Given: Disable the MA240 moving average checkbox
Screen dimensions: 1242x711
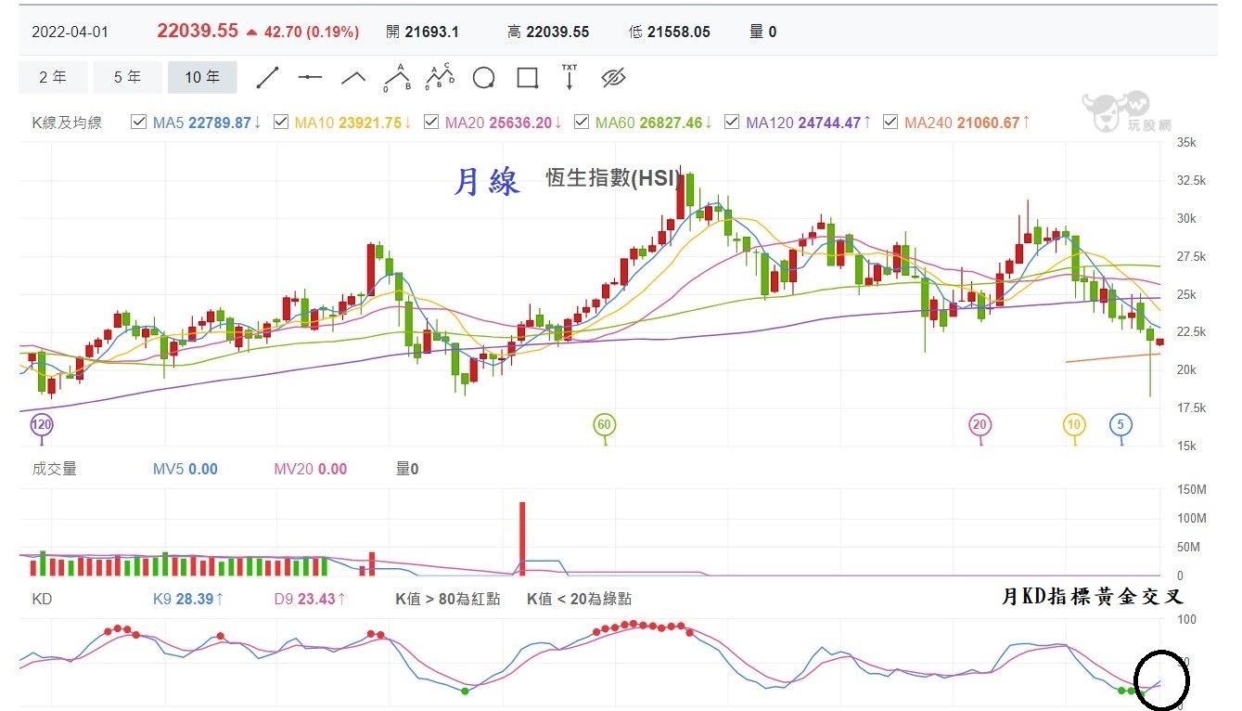Looking at the screenshot, I should (x=890, y=122).
